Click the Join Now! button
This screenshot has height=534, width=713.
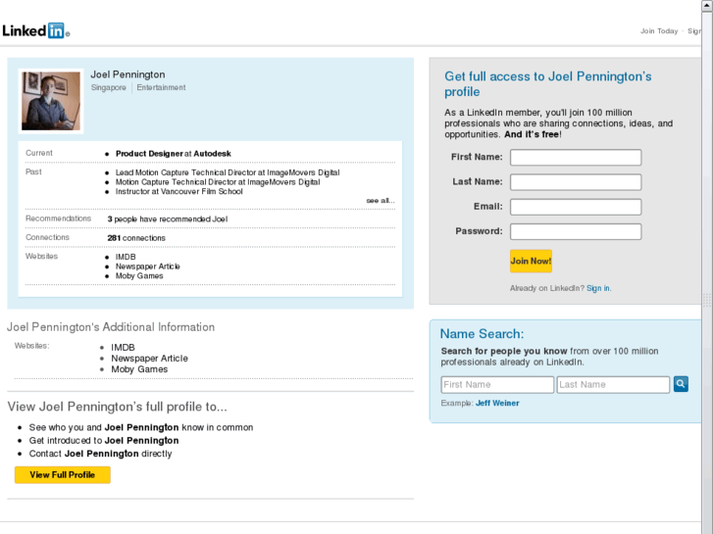click(531, 261)
